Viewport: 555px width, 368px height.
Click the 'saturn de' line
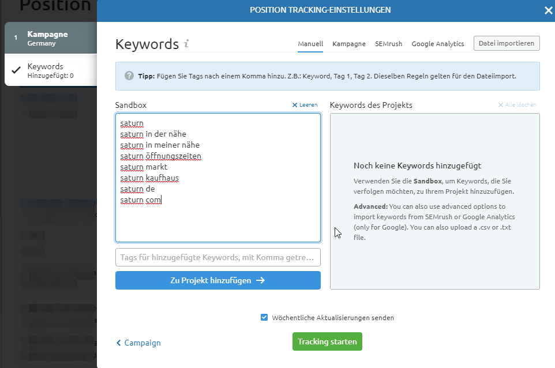tap(138, 189)
